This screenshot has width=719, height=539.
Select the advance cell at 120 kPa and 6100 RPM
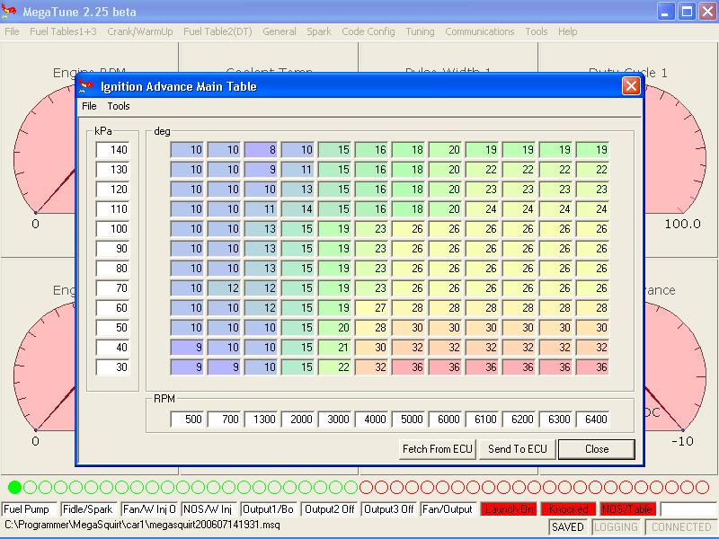482,190
